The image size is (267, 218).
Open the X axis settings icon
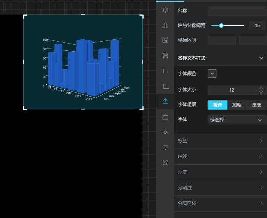pos(166,71)
